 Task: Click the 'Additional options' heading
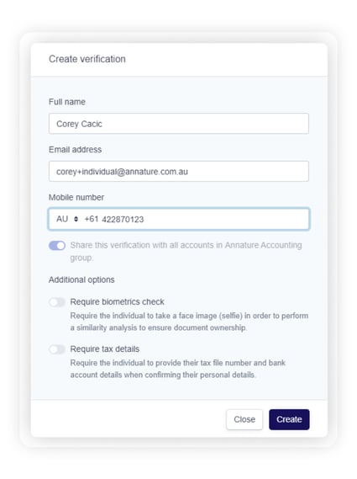click(81, 279)
